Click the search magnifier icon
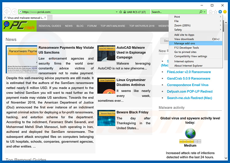 tap(201, 12)
